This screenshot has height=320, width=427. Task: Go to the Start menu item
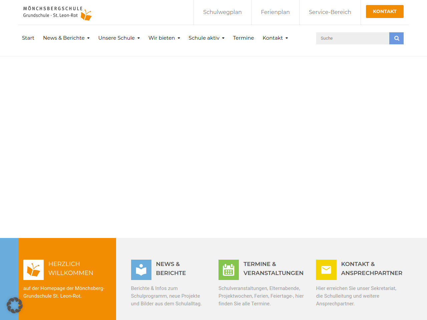point(28,38)
